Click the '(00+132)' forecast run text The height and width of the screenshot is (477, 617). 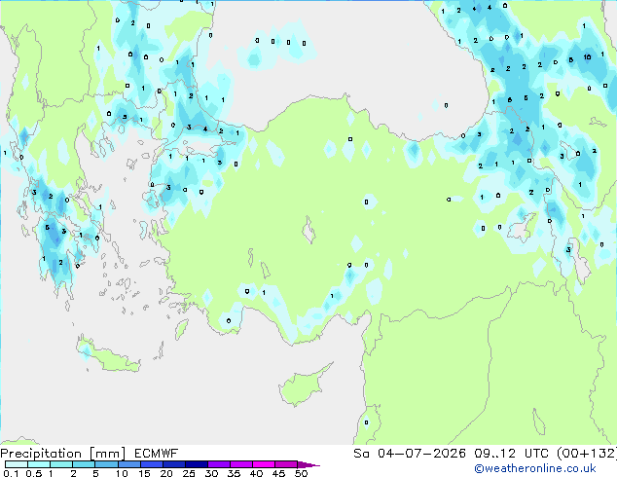click(587, 454)
